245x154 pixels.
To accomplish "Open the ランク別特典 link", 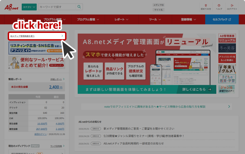I will (x=56, y=146).
